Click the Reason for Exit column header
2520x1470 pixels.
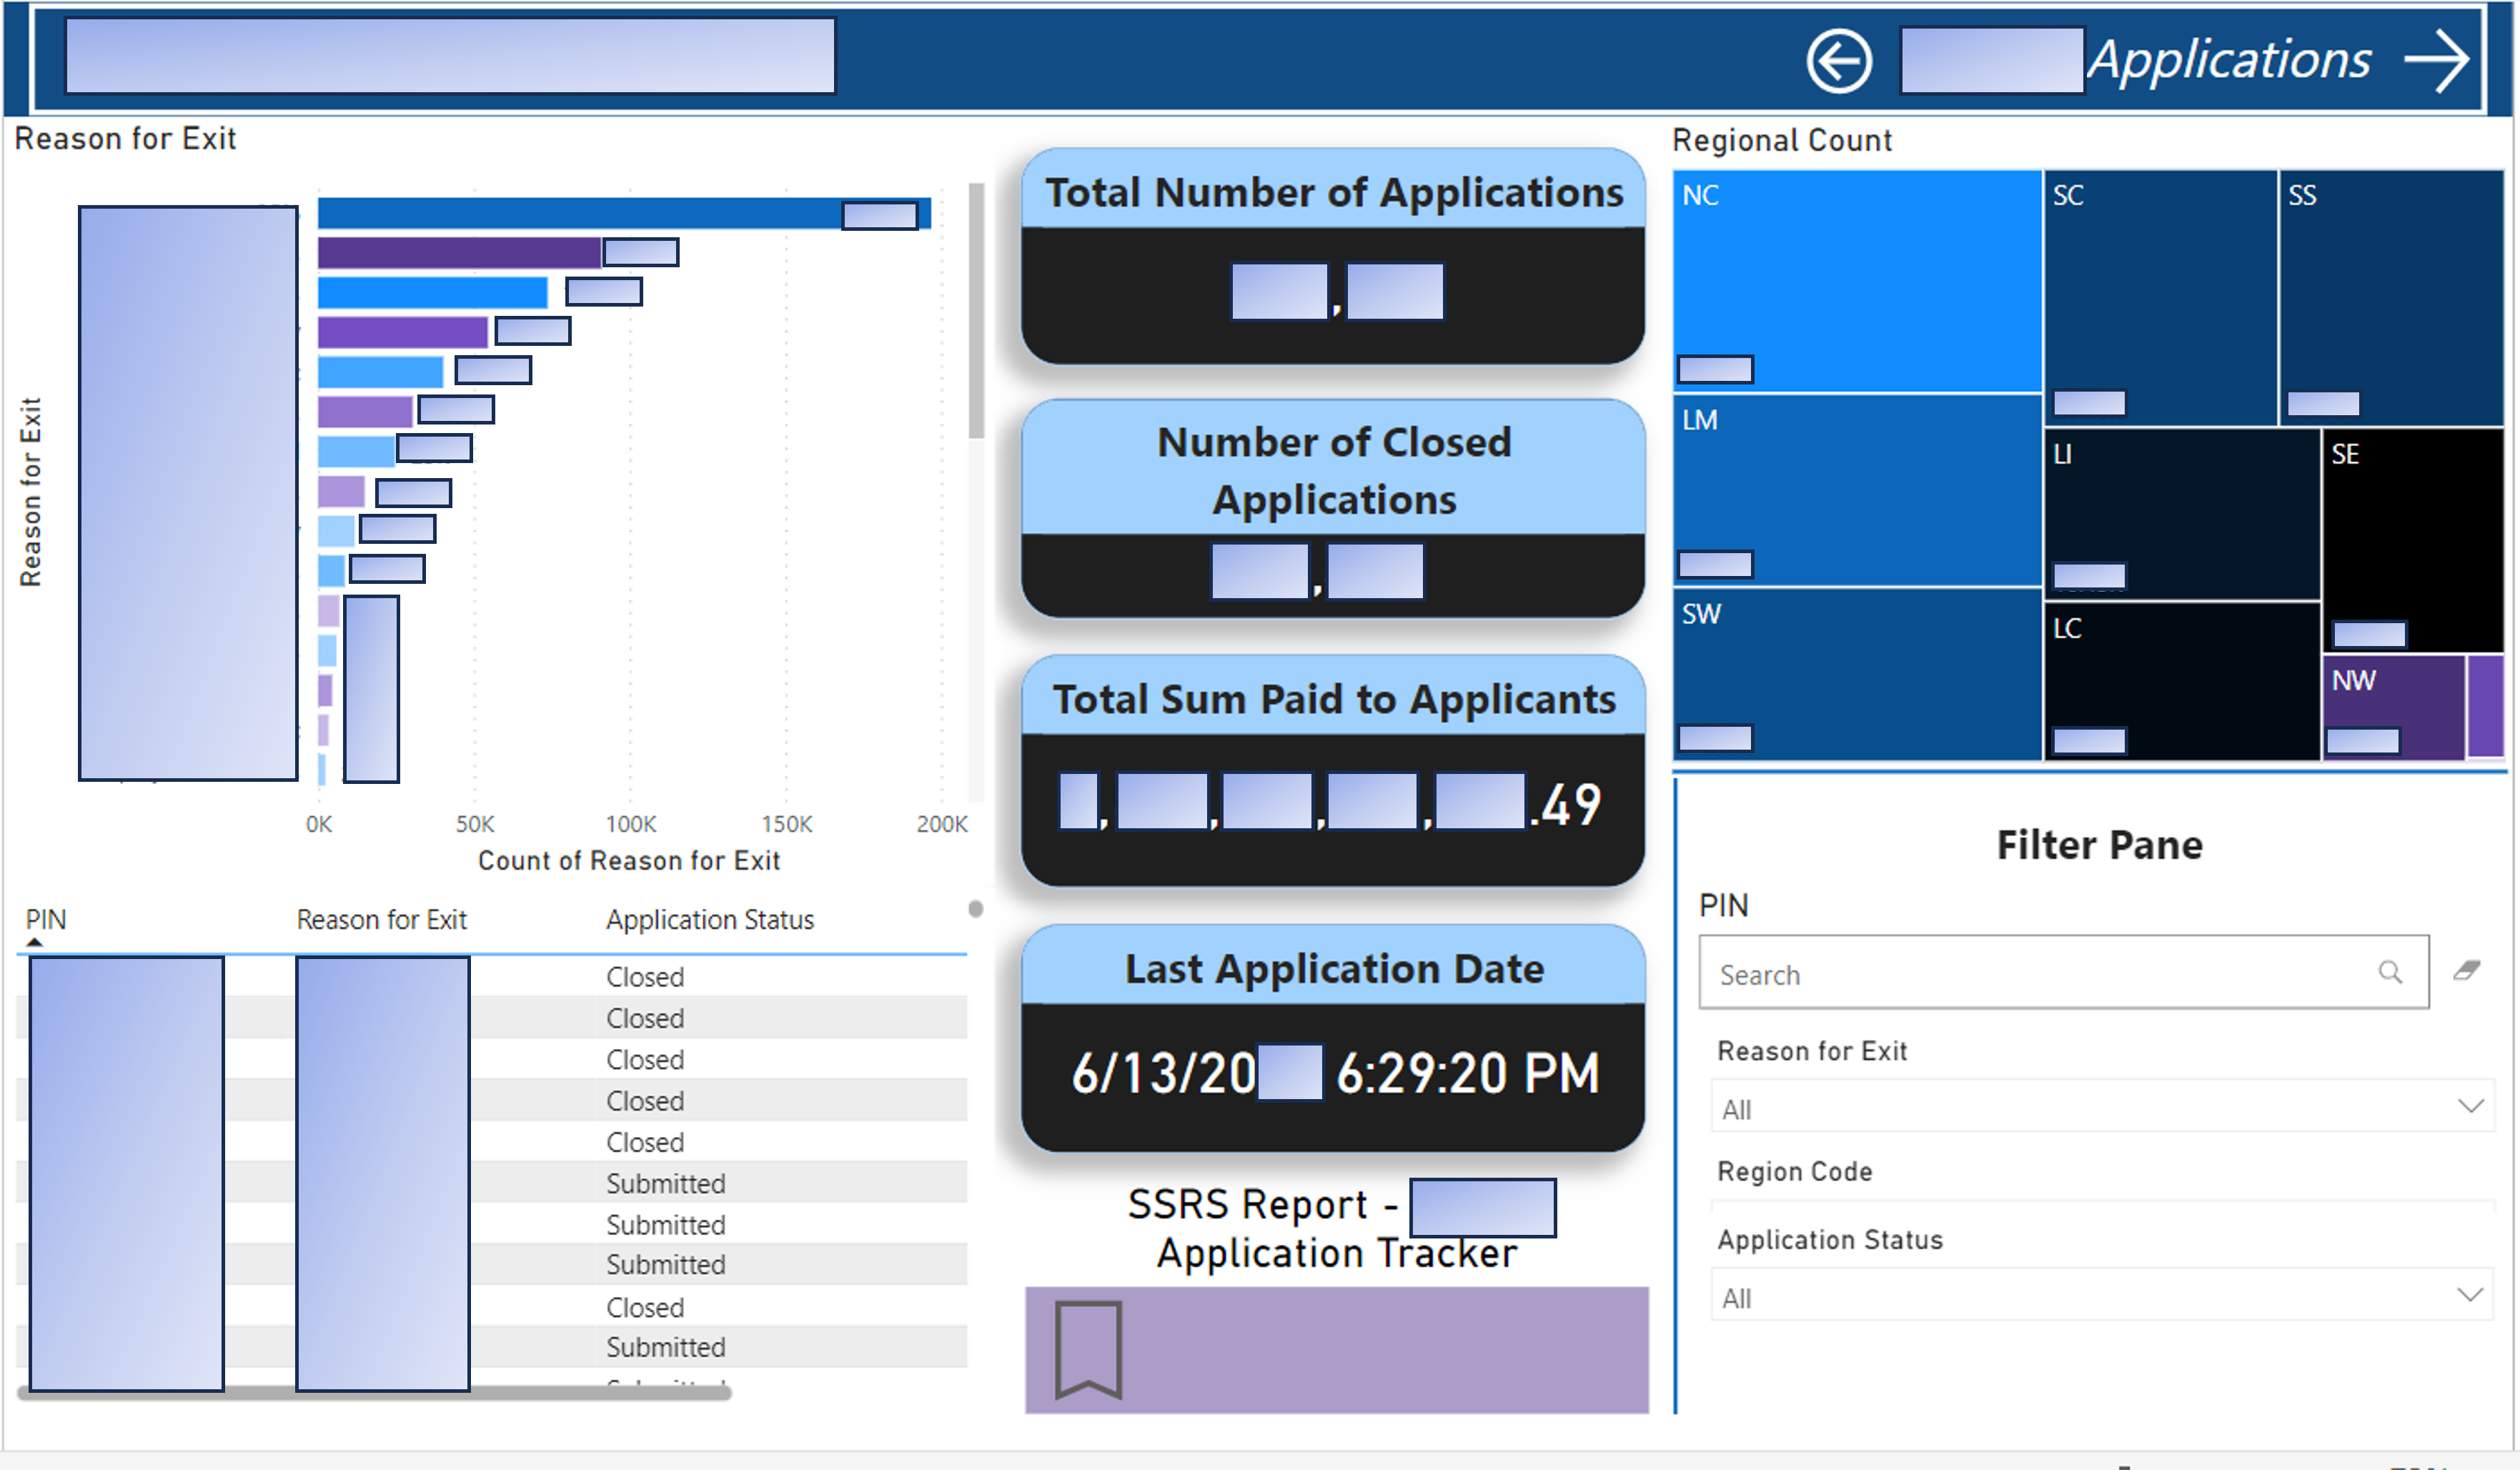click(381, 919)
